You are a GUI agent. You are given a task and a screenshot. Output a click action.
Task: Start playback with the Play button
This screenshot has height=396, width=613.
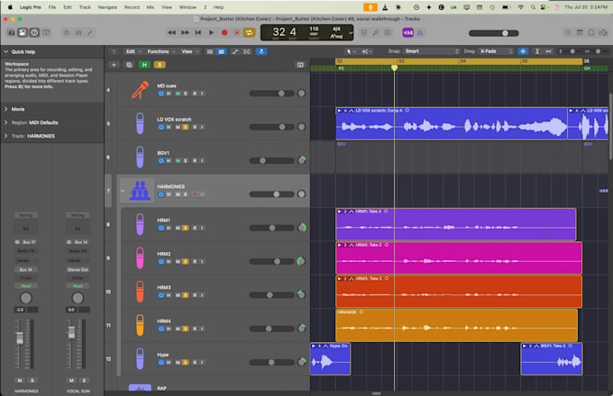[211, 32]
